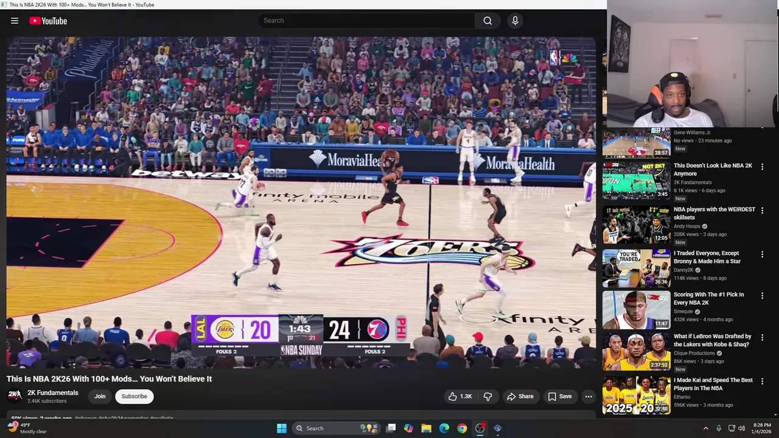Click 'NBA players with the WEIRDEST skillsets' title

[714, 214]
